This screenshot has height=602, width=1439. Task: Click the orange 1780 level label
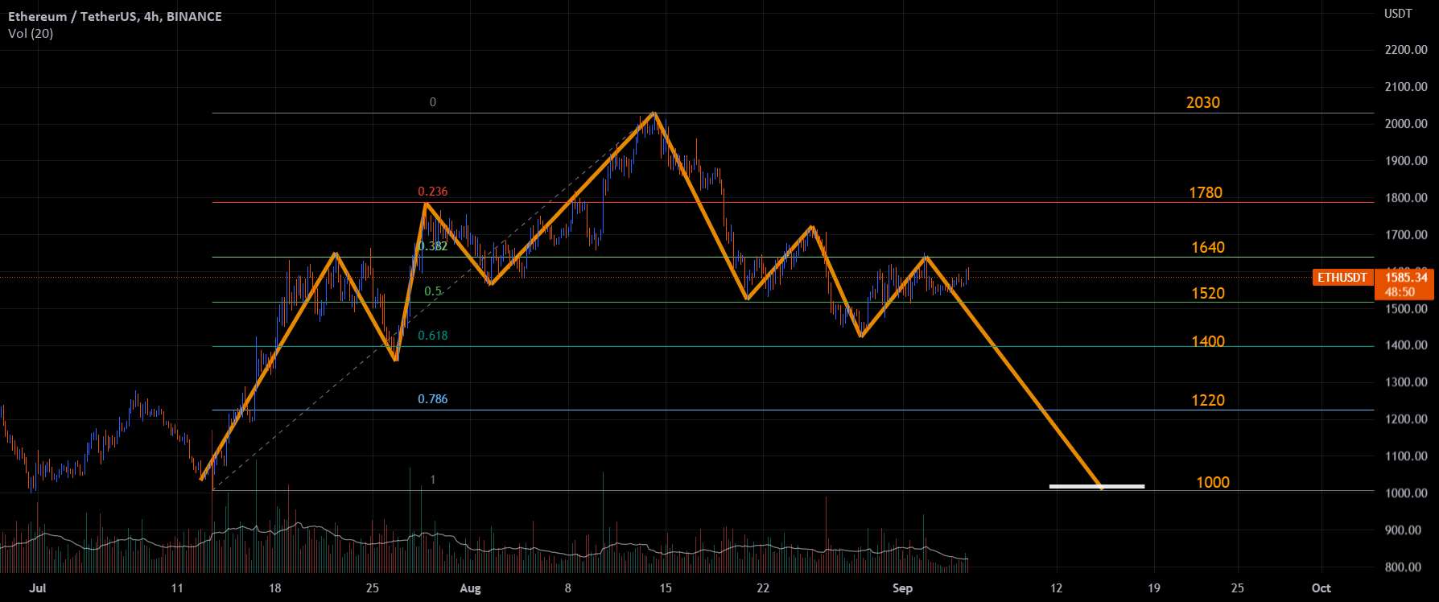pos(1206,192)
